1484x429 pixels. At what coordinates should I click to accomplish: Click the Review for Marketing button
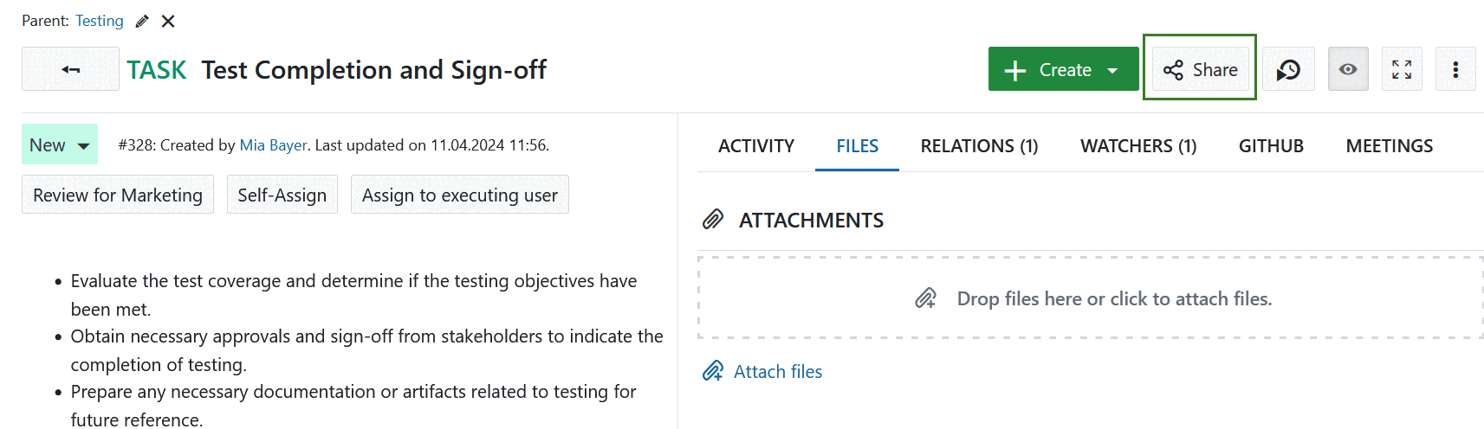click(x=118, y=195)
